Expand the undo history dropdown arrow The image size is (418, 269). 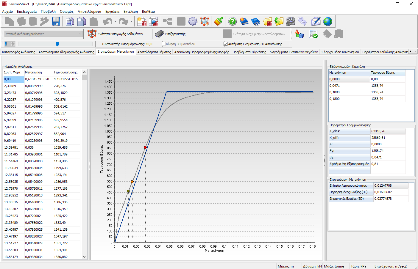click(115, 21)
